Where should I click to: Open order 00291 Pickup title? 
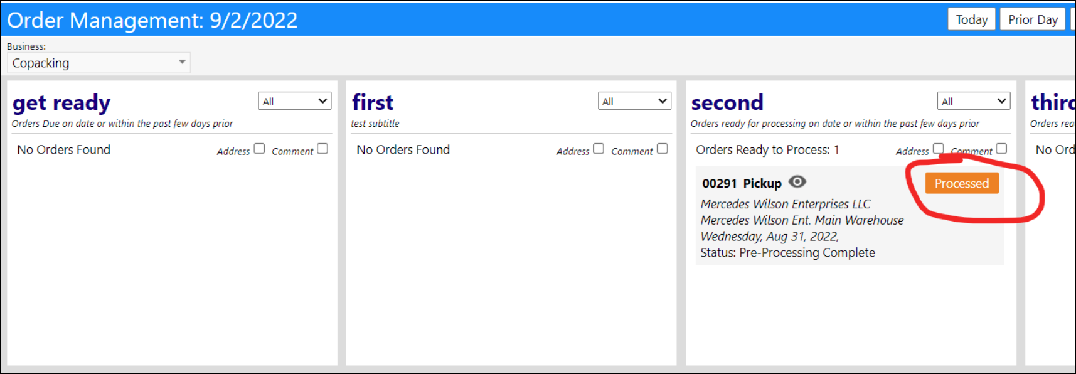point(742,183)
